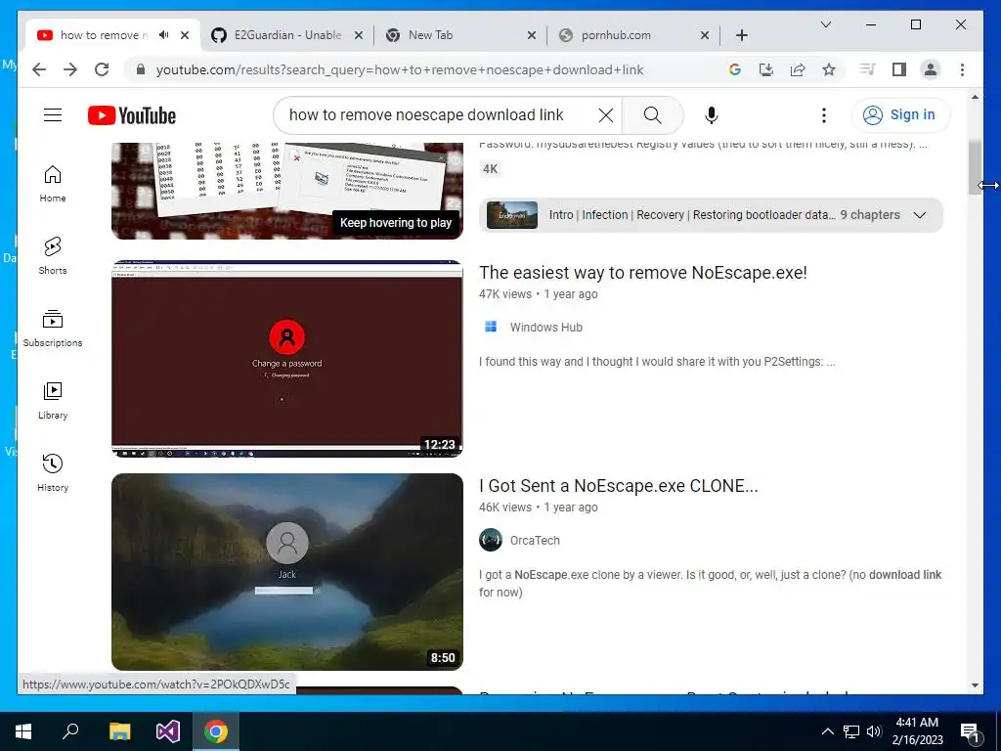Close the E2Guardian tab
The height and width of the screenshot is (751, 1001).
click(359, 35)
